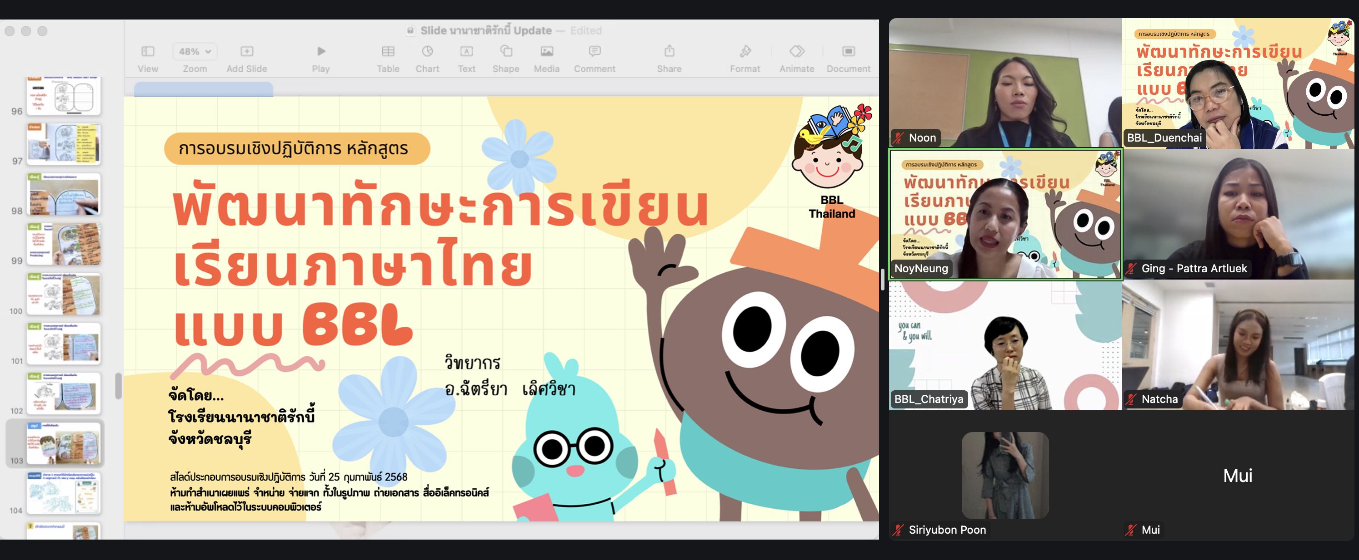Open the 48% Zoom dropdown
The width and height of the screenshot is (1359, 560).
pyautogui.click(x=195, y=52)
